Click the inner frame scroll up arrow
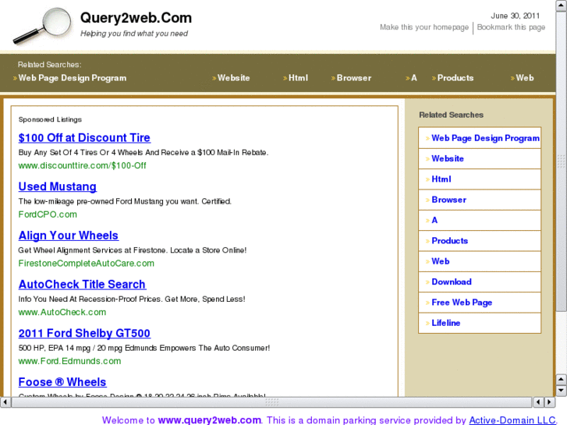The width and height of the screenshot is (567, 425). [x=562, y=380]
